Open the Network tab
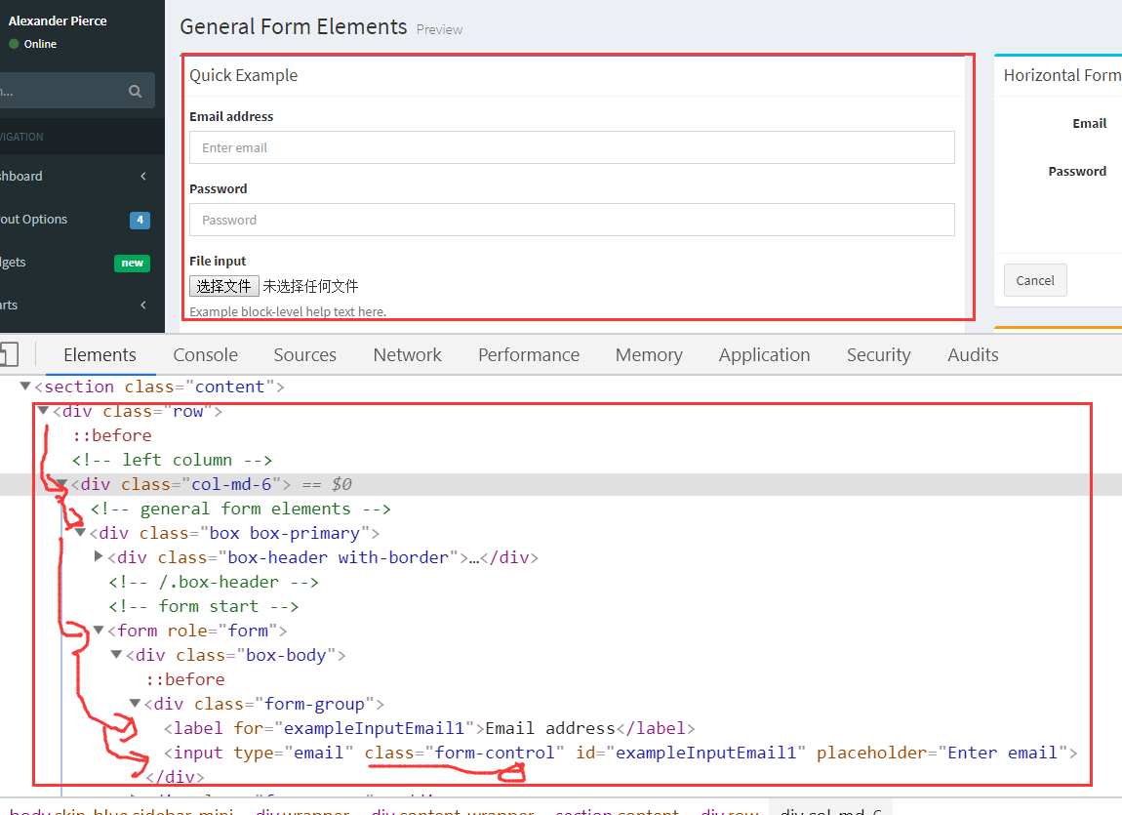 click(407, 355)
